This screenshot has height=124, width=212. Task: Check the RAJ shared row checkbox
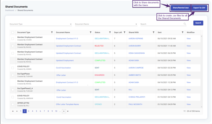[13, 90]
